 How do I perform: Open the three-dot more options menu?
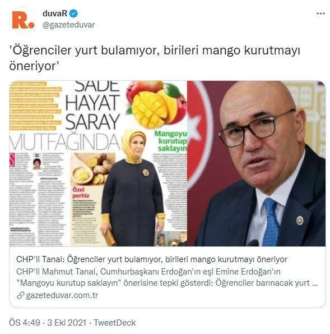(x=320, y=13)
